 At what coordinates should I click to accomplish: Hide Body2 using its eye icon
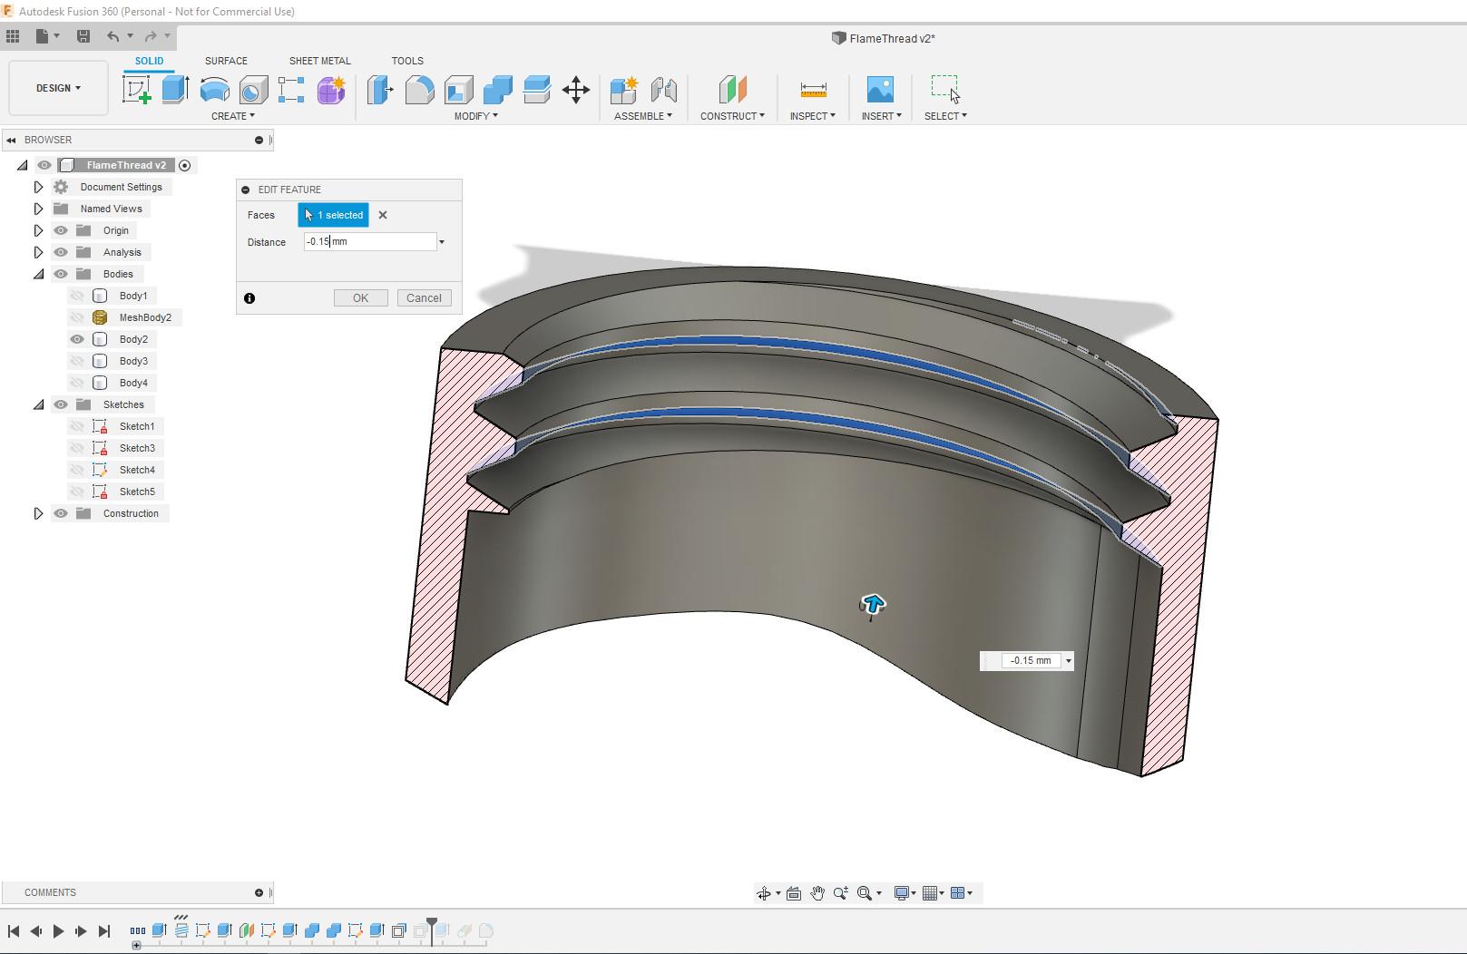[77, 339]
